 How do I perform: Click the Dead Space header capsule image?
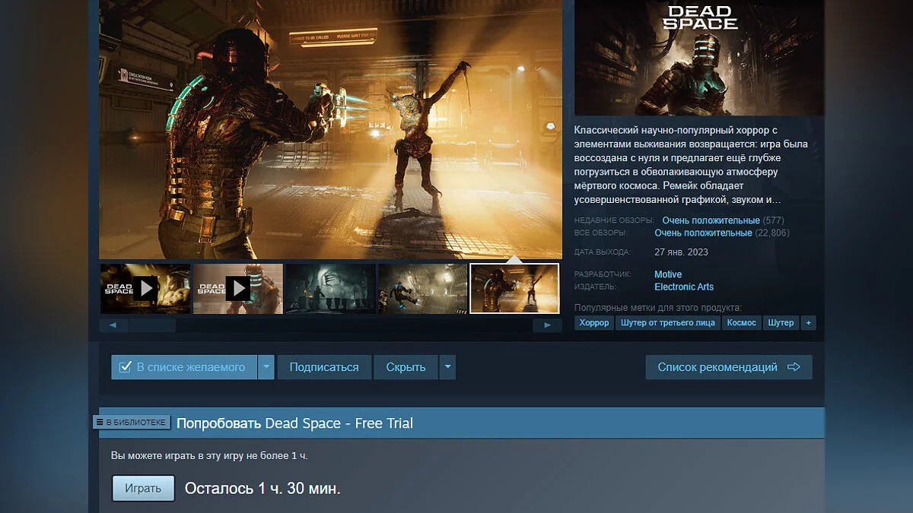tap(699, 58)
